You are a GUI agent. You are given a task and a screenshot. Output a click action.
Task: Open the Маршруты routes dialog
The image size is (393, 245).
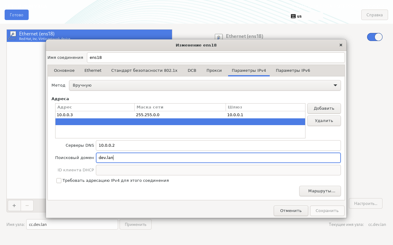click(x=320, y=191)
